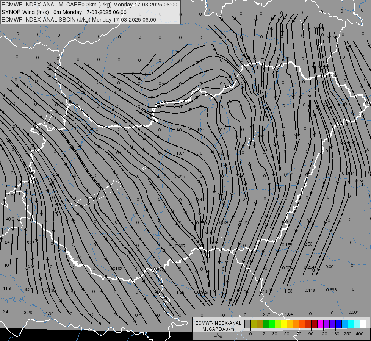Click the map value 2.41
The height and width of the screenshot is (341, 371).
click(6, 312)
